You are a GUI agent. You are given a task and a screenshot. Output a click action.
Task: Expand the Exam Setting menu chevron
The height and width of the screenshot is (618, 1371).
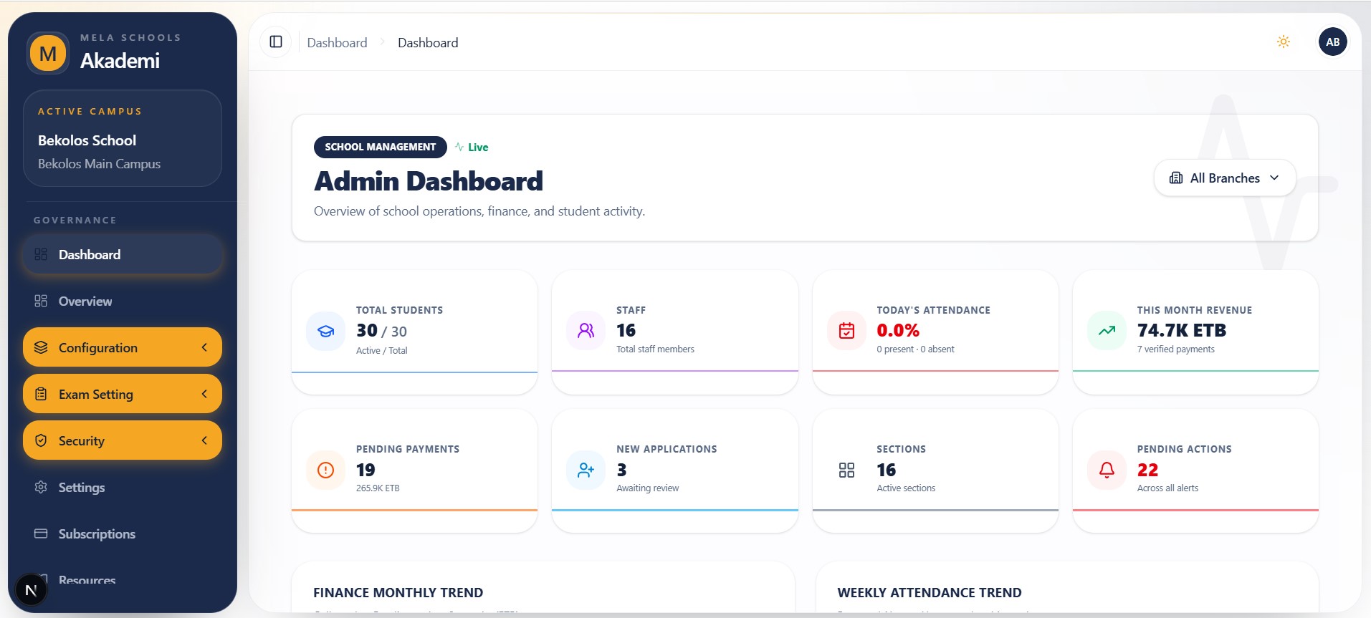point(204,394)
